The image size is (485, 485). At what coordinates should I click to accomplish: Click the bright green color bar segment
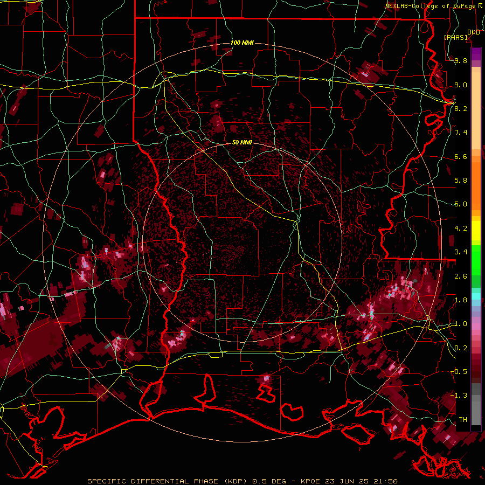click(x=476, y=260)
